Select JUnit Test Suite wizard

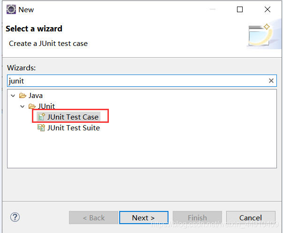coord(73,128)
